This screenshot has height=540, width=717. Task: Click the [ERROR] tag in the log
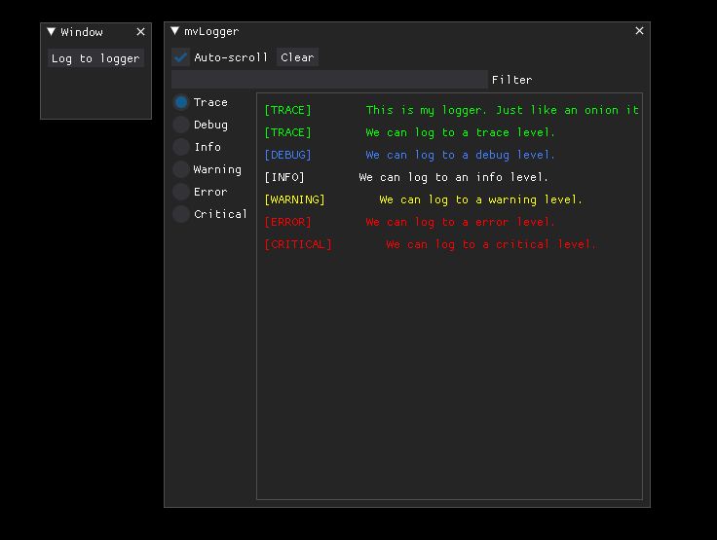(287, 223)
